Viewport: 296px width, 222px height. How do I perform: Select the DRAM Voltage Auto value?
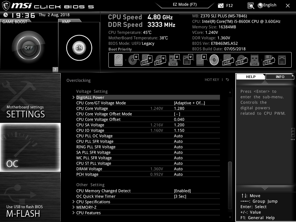click(178, 169)
